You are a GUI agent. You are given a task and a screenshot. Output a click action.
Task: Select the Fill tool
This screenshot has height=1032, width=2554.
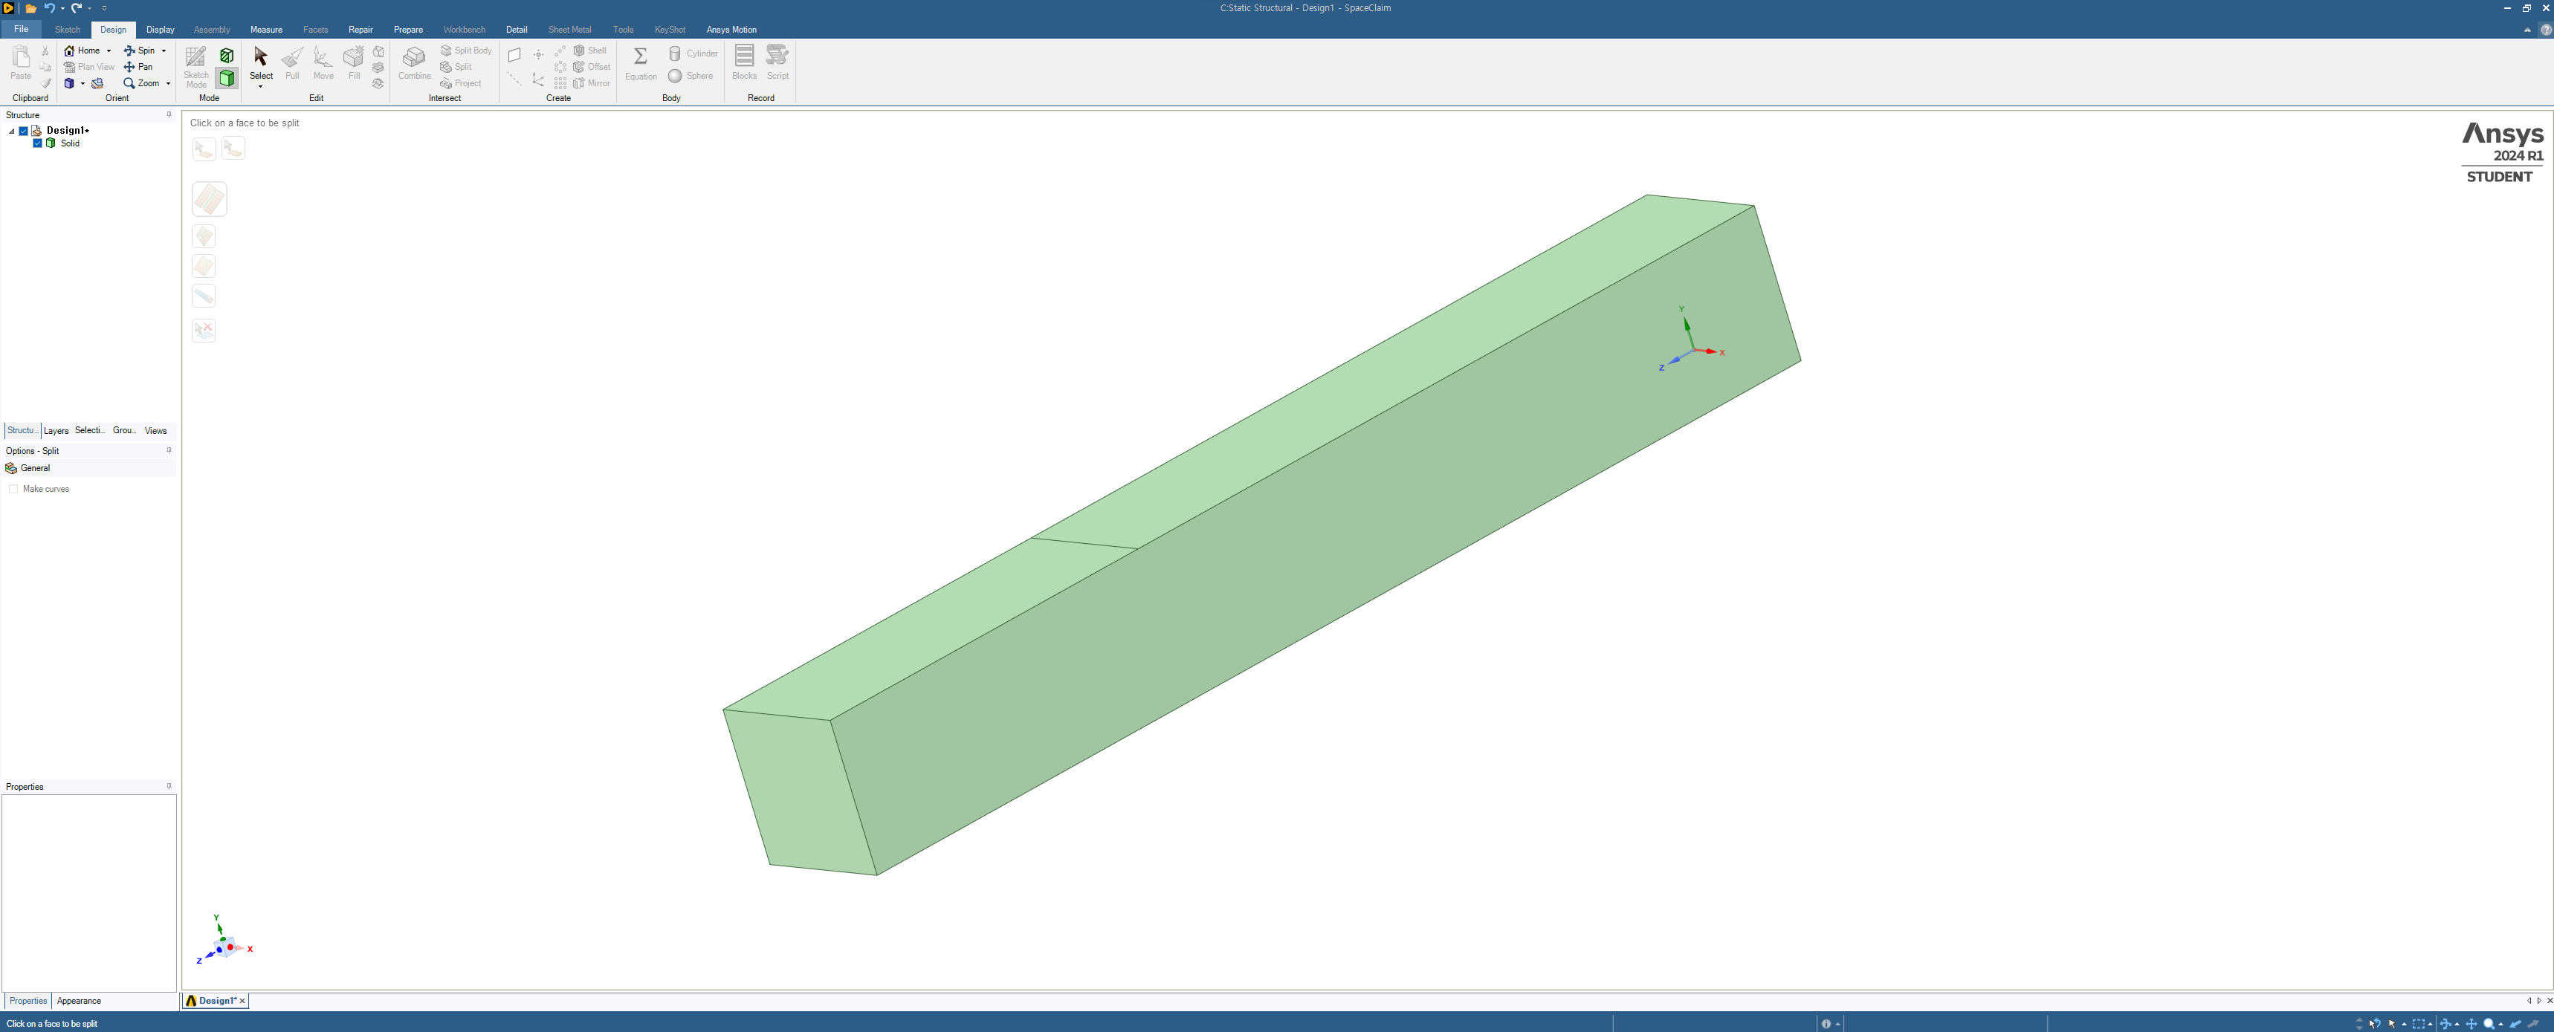click(354, 62)
